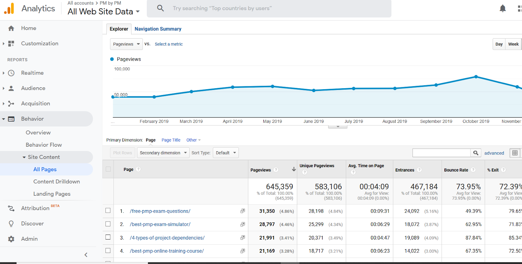Viewport: 522px width, 264px height.
Task: Expand the Customization section arrow
Action: point(4,43)
